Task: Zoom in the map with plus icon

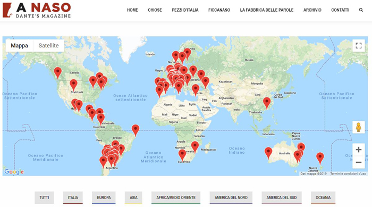Action: [x=359, y=150]
